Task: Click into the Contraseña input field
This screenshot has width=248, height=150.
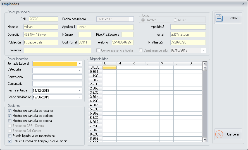Action: pos(57,77)
